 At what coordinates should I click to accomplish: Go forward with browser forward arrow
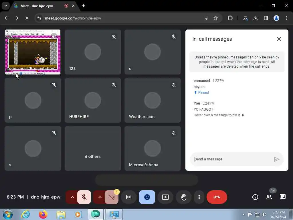(x=16, y=18)
